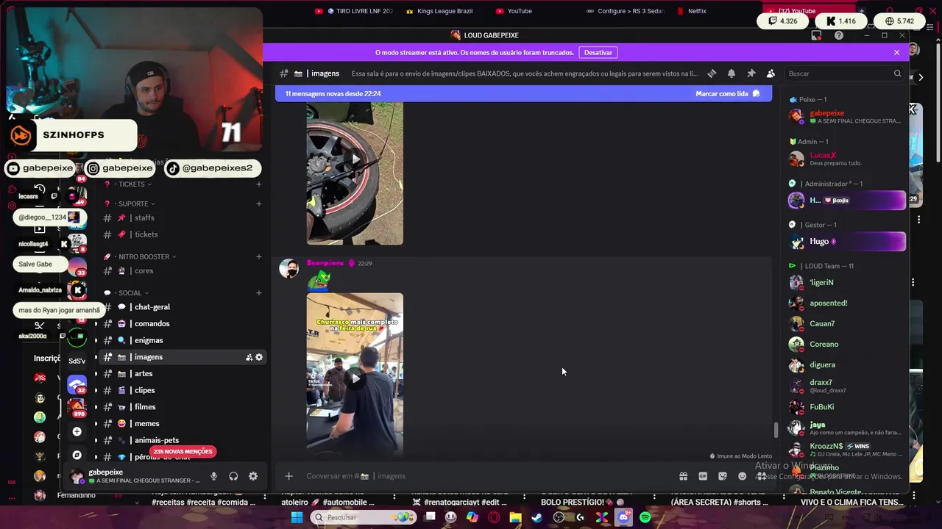The image size is (942, 529).
Task: Open member gabepeixe in Peixe role
Action: [x=846, y=116]
